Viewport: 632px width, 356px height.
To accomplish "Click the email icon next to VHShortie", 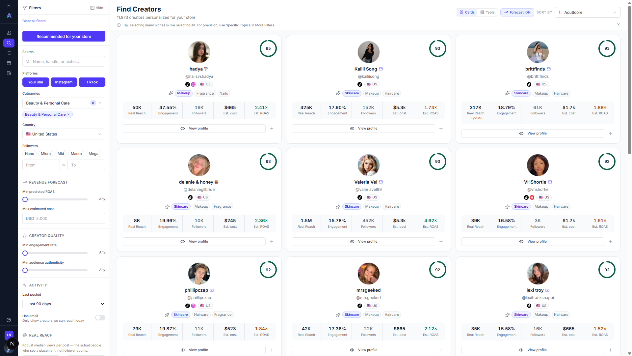I will click(550, 182).
